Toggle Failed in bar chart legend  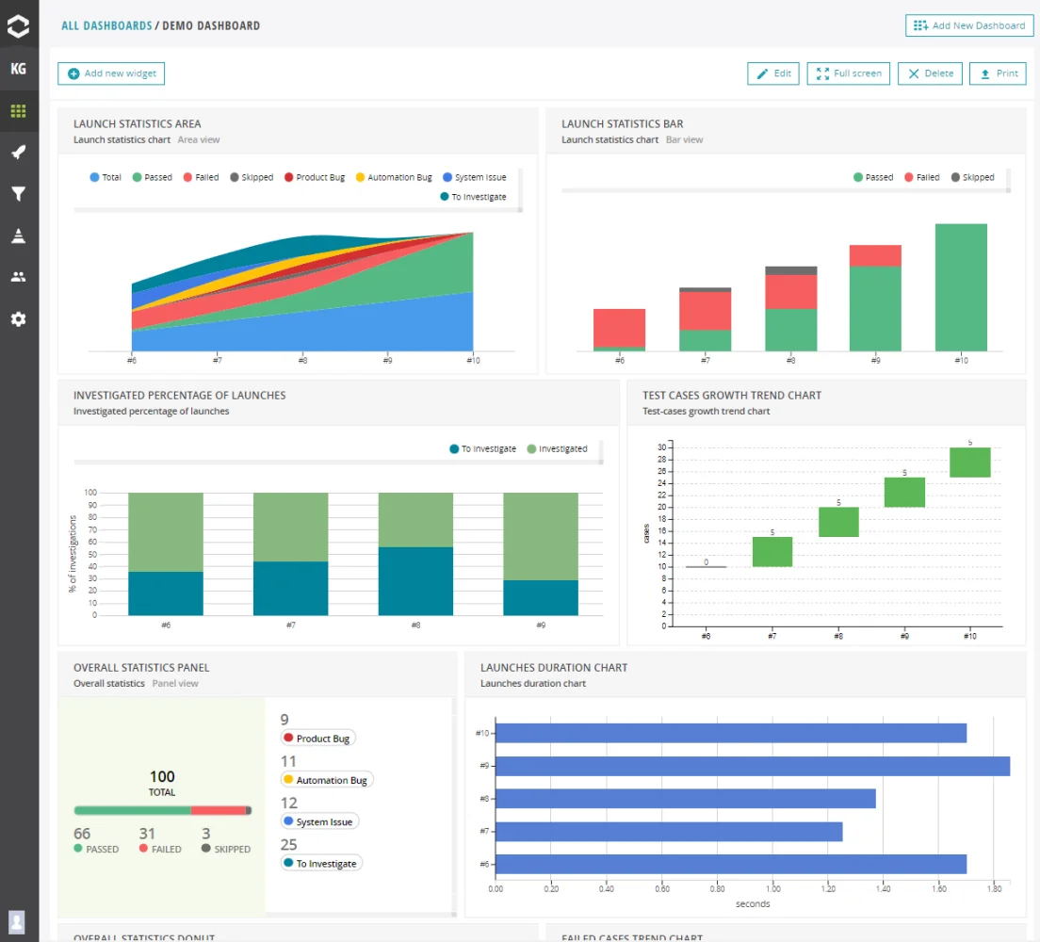922,177
